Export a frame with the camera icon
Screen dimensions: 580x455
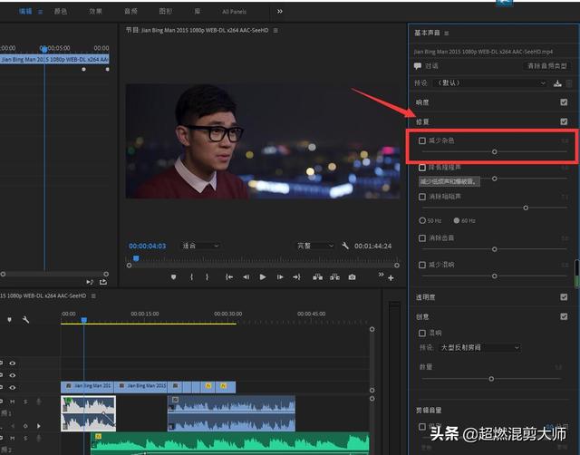352,277
